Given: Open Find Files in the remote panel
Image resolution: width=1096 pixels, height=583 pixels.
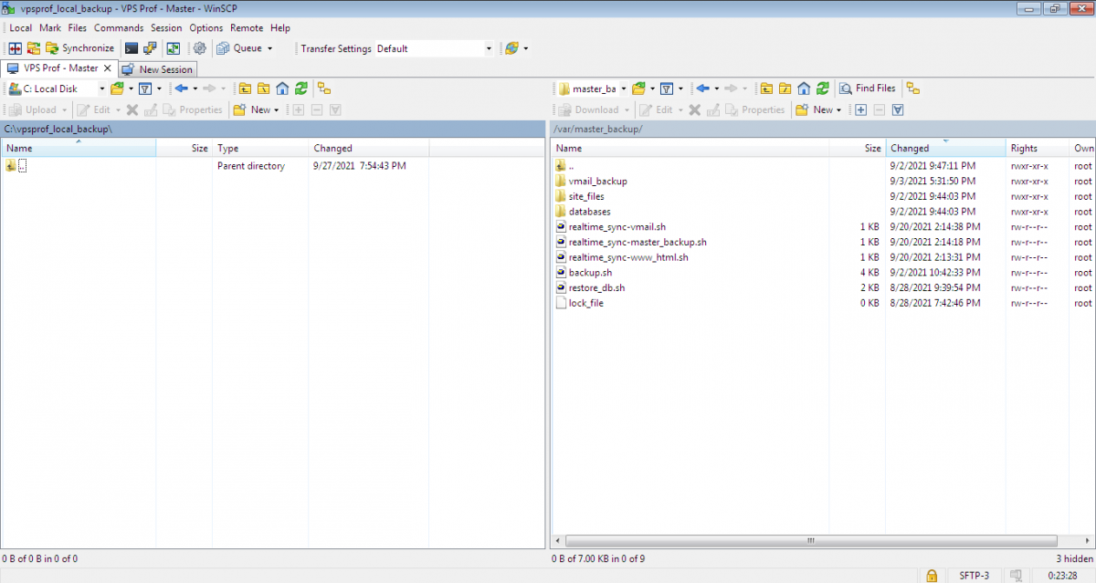Looking at the screenshot, I should [869, 88].
